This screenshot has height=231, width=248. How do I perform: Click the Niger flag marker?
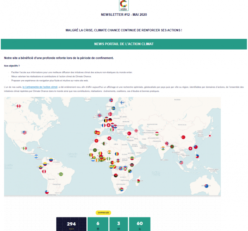coord(109,152)
